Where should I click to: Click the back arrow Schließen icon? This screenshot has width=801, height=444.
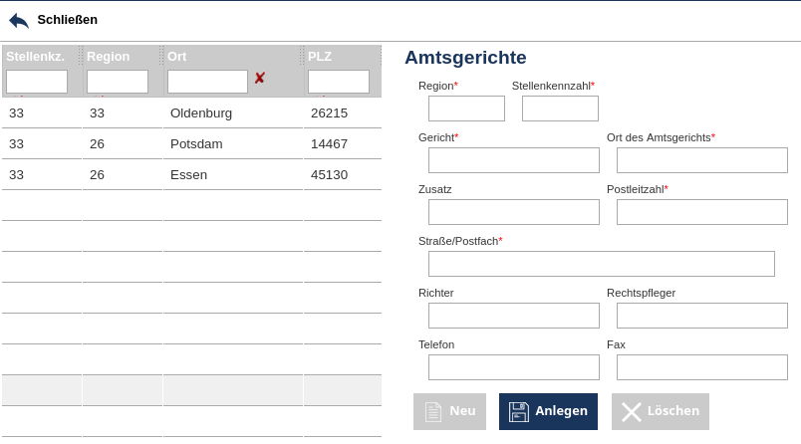click(x=19, y=20)
